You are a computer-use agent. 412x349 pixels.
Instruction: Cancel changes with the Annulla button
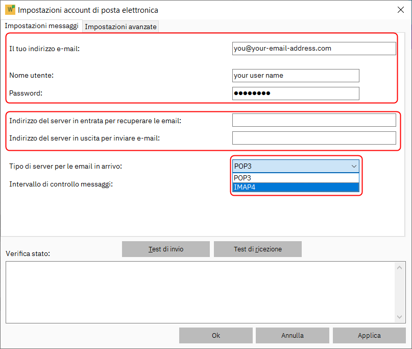292,336
